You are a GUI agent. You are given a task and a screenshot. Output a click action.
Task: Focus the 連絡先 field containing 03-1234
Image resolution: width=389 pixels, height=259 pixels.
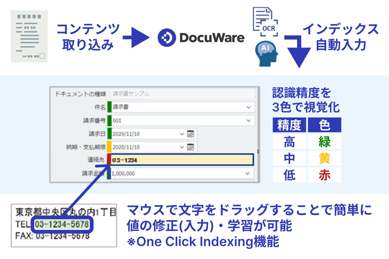point(182,160)
